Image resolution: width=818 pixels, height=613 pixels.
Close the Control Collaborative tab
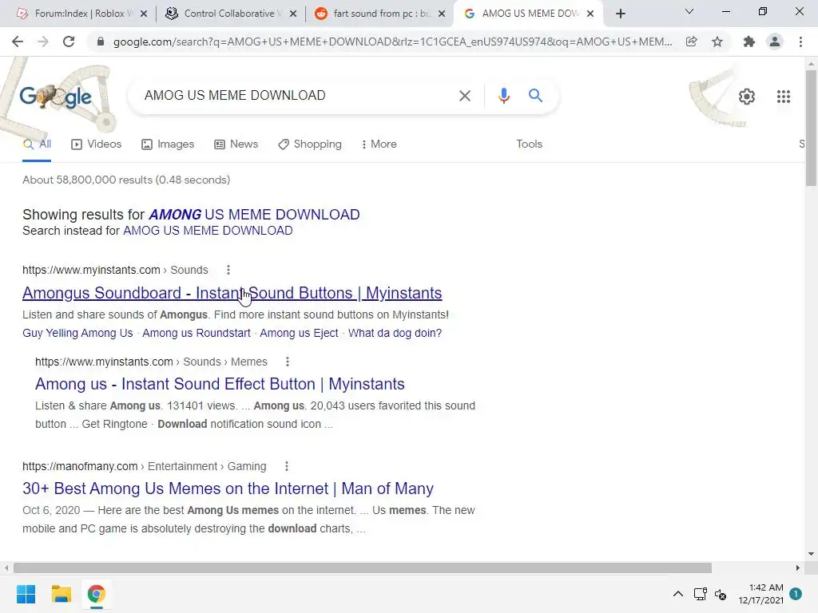click(293, 14)
